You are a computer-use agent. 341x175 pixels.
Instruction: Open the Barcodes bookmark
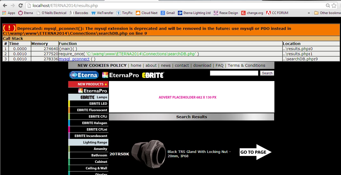[79, 13]
